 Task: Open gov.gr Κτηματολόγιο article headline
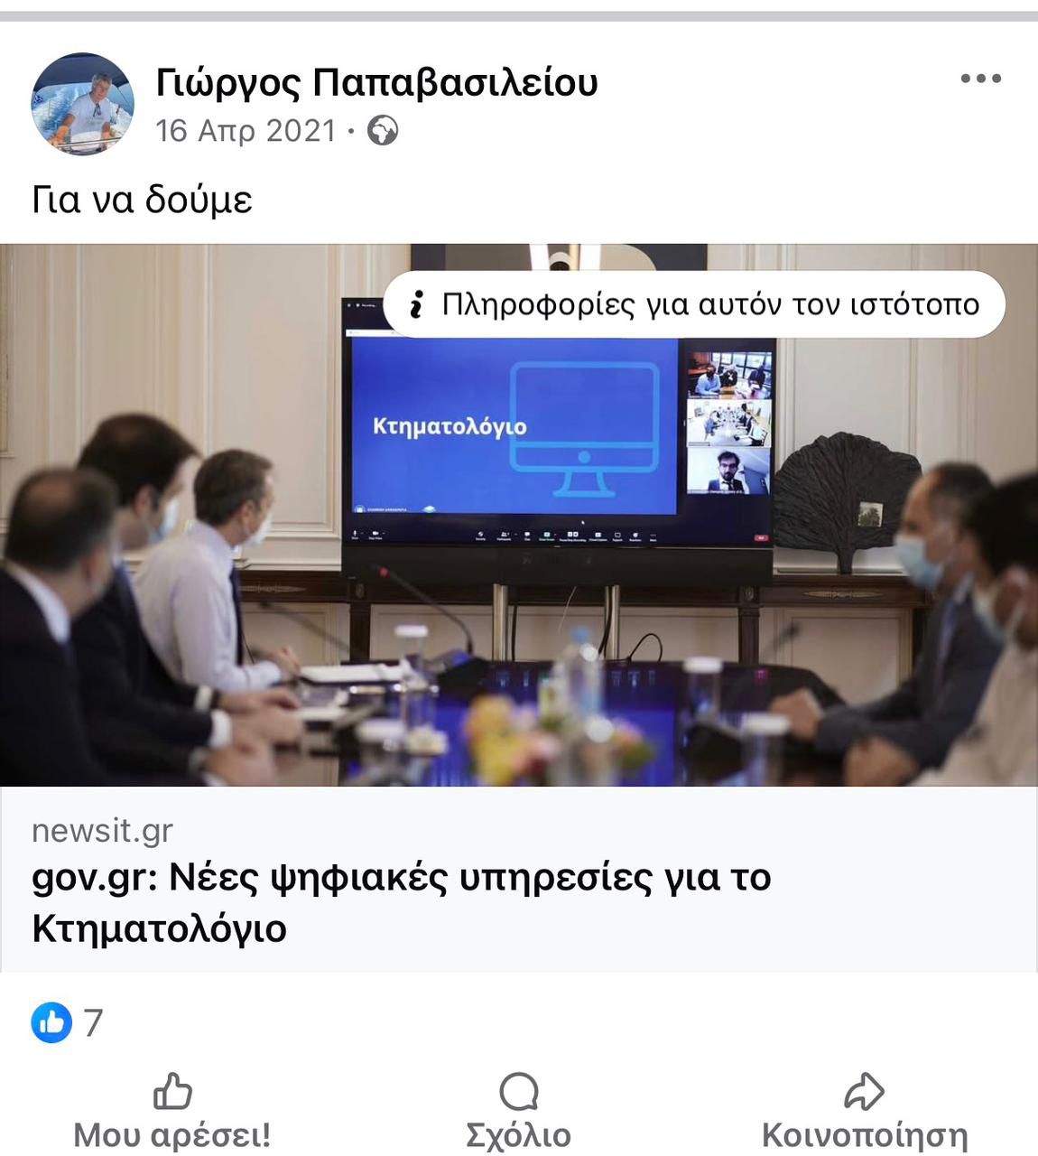[x=402, y=902]
